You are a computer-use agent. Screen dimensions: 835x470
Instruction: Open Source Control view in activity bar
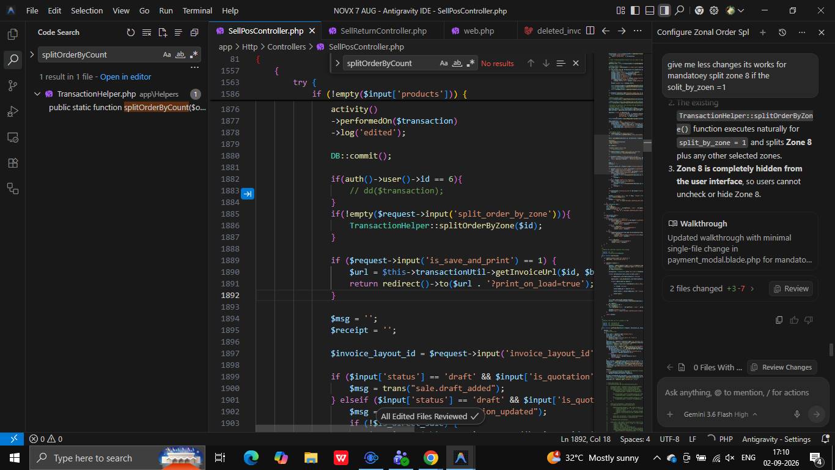(13, 86)
